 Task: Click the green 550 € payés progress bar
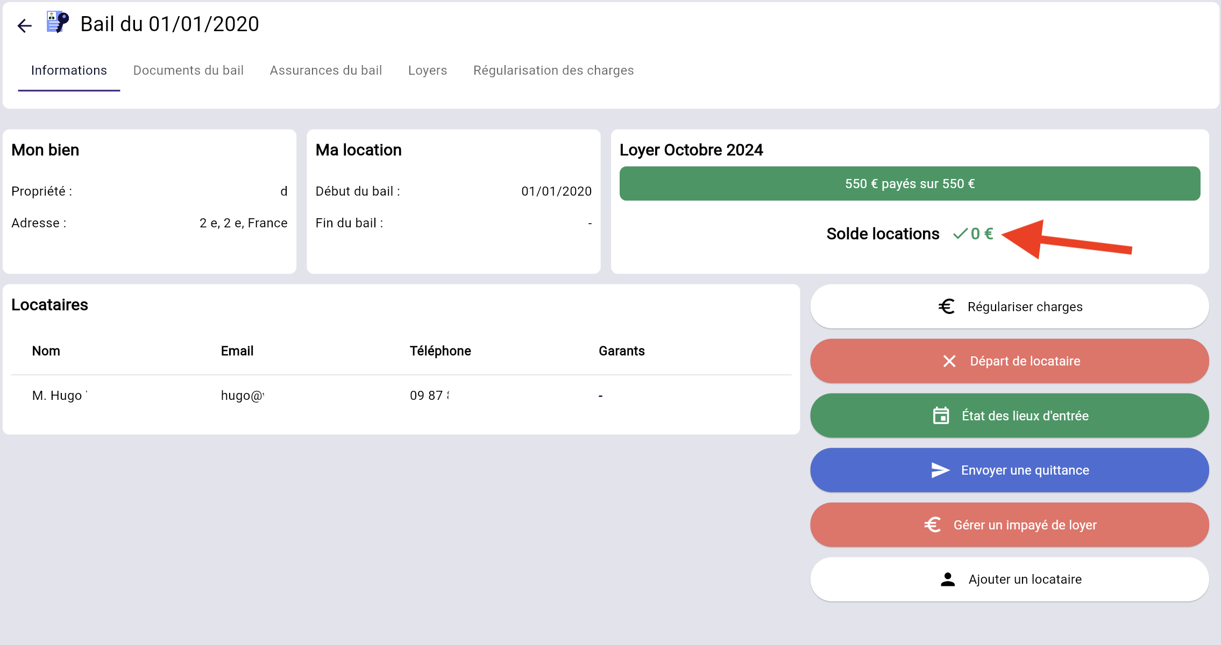[910, 184]
